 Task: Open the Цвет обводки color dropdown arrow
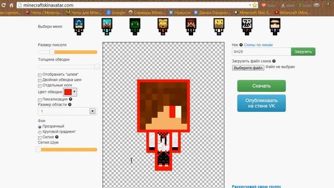[x=74, y=92]
